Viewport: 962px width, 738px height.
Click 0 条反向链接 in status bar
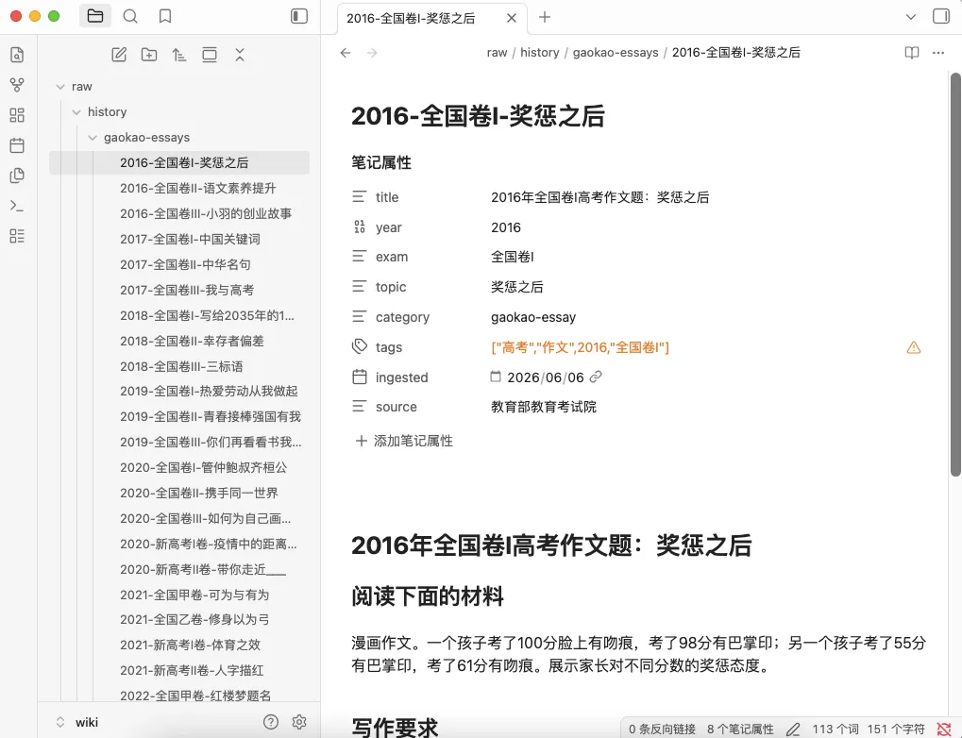click(x=662, y=729)
